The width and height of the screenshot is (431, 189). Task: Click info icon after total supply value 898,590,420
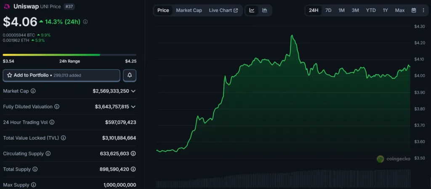point(133,169)
